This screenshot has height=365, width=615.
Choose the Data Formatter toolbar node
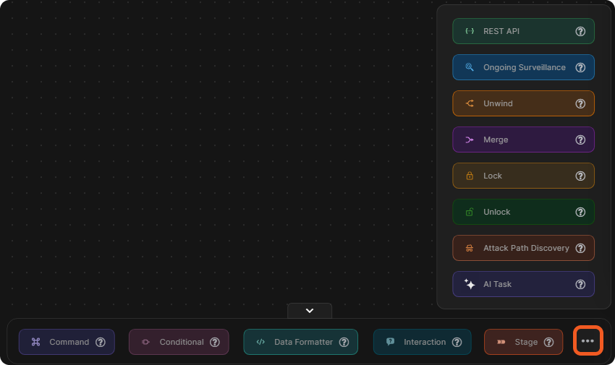301,342
